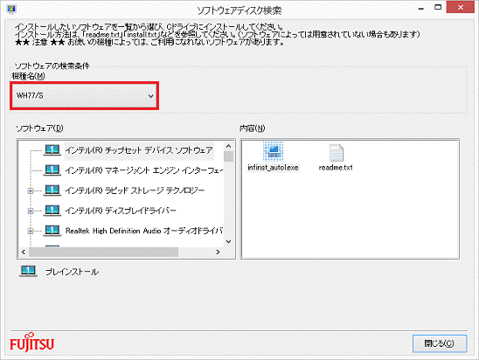Expand the Intel Rapid Storage Technology node

coord(31,190)
